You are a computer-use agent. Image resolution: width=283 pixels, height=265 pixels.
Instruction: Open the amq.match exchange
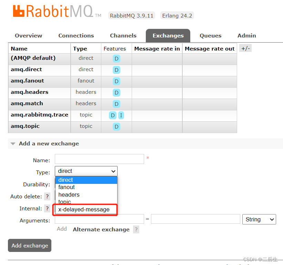[27, 103]
